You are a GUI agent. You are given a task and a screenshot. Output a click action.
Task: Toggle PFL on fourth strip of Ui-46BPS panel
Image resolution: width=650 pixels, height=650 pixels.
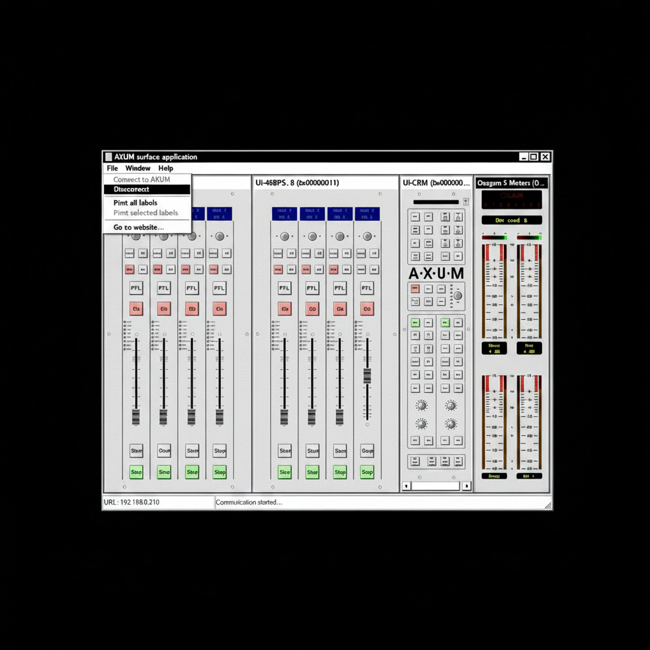(367, 288)
